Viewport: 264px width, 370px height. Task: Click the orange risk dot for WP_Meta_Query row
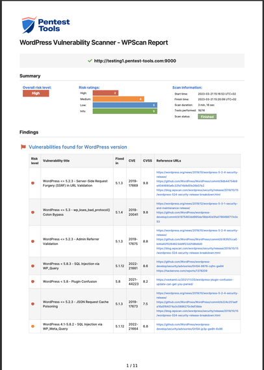click(33, 326)
